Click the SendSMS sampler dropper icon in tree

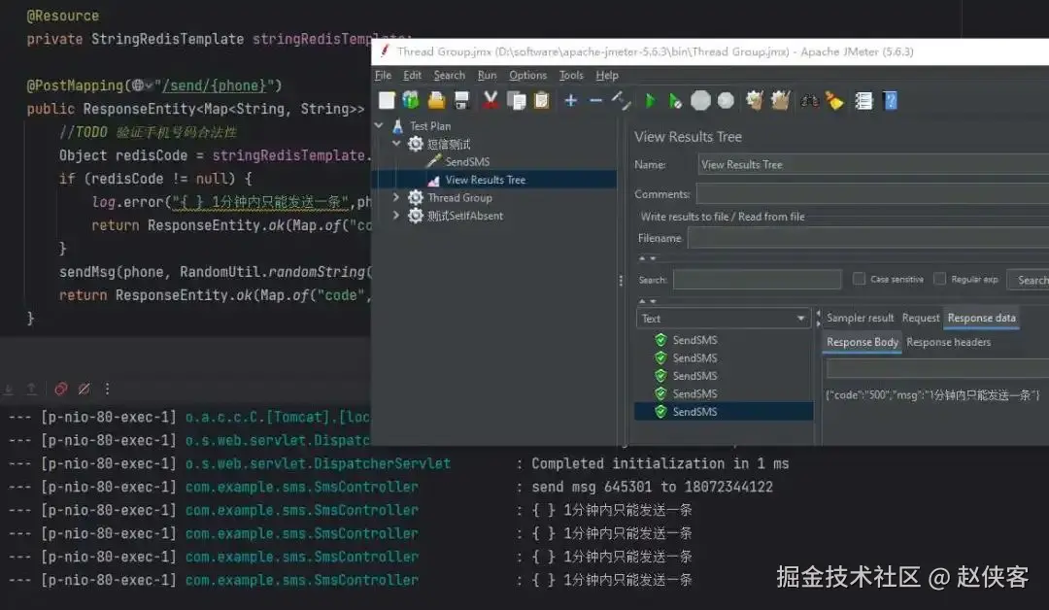434,161
